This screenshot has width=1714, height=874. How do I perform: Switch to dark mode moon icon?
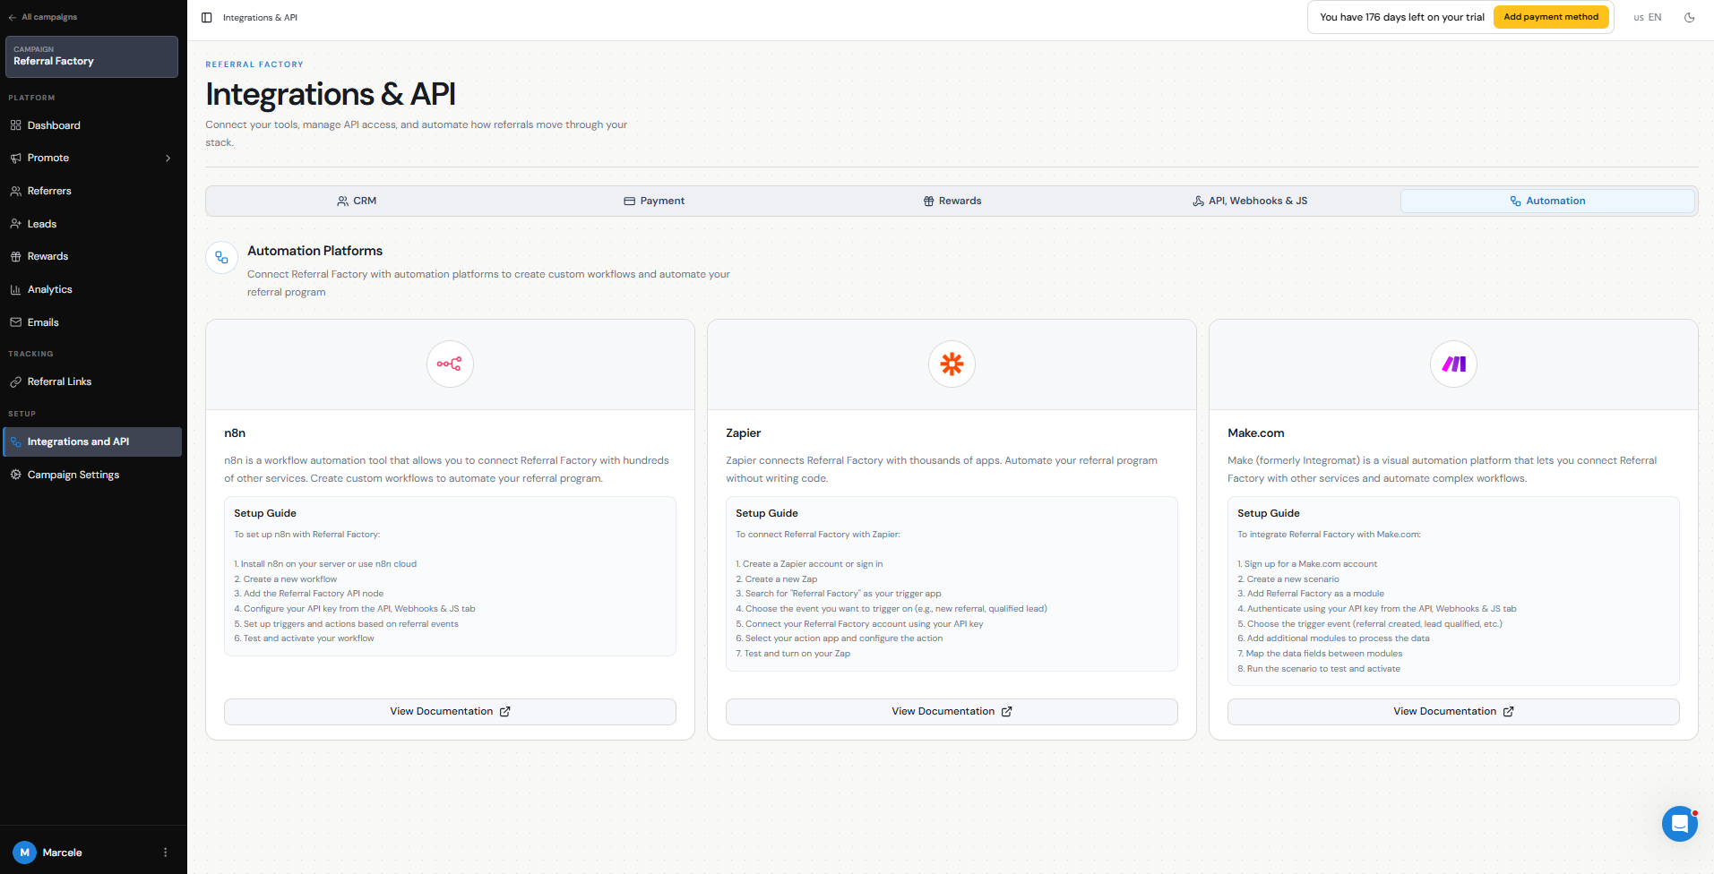[1689, 17]
